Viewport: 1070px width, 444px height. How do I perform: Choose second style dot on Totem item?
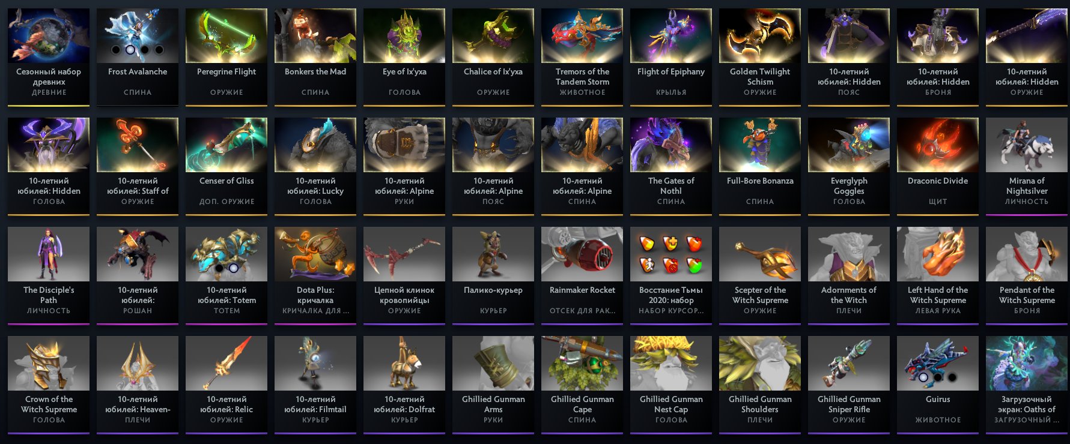click(234, 268)
